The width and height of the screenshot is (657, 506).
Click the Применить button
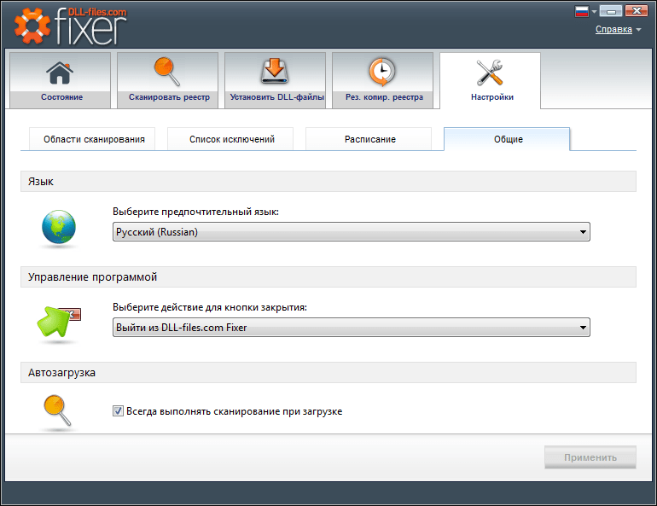590,457
